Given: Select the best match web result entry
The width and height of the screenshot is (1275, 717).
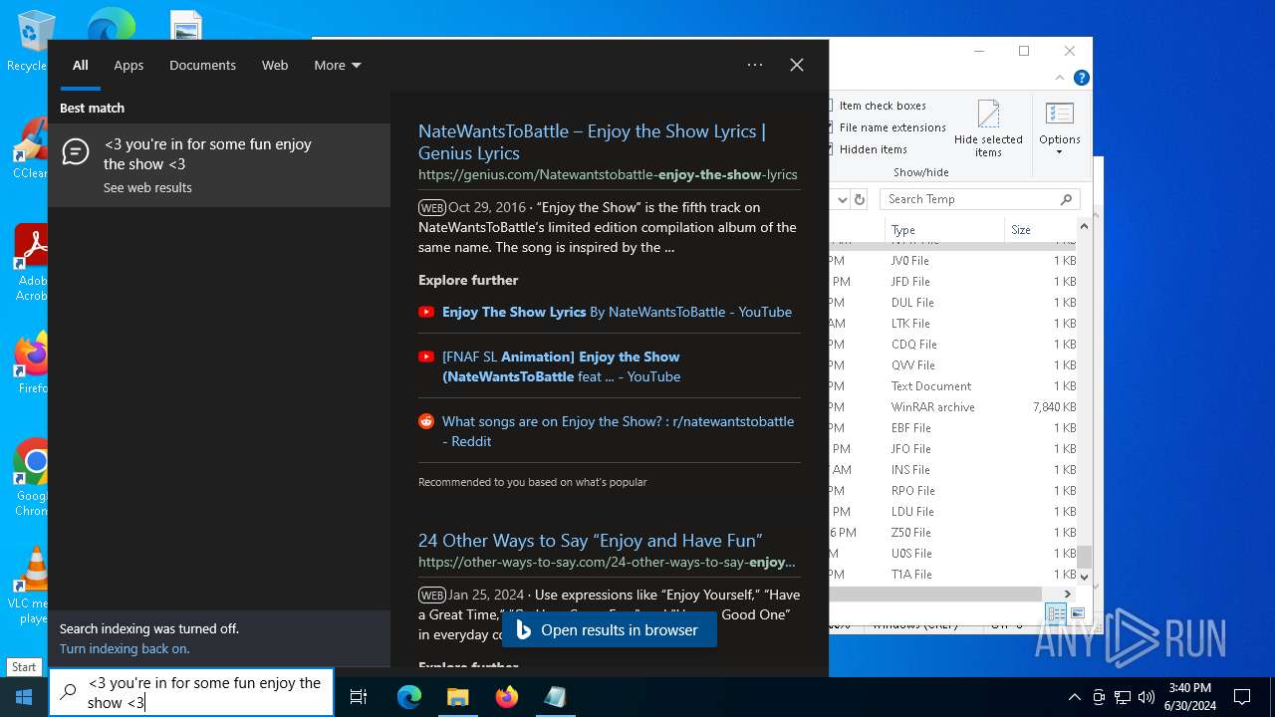Looking at the screenshot, I should (x=219, y=165).
